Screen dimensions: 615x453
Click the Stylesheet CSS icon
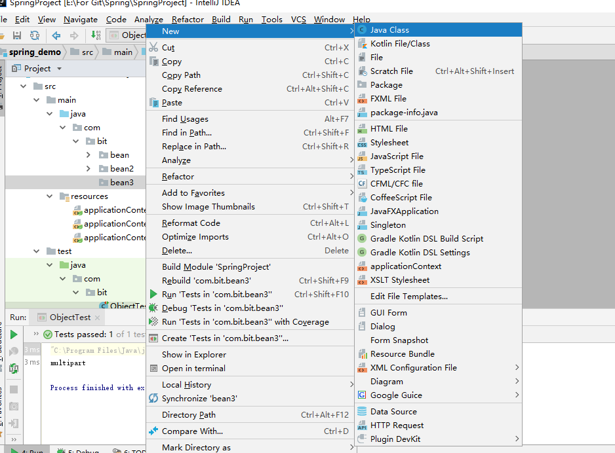(x=362, y=143)
